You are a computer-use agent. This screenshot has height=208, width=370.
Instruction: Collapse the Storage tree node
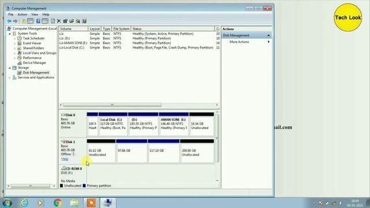(10, 68)
